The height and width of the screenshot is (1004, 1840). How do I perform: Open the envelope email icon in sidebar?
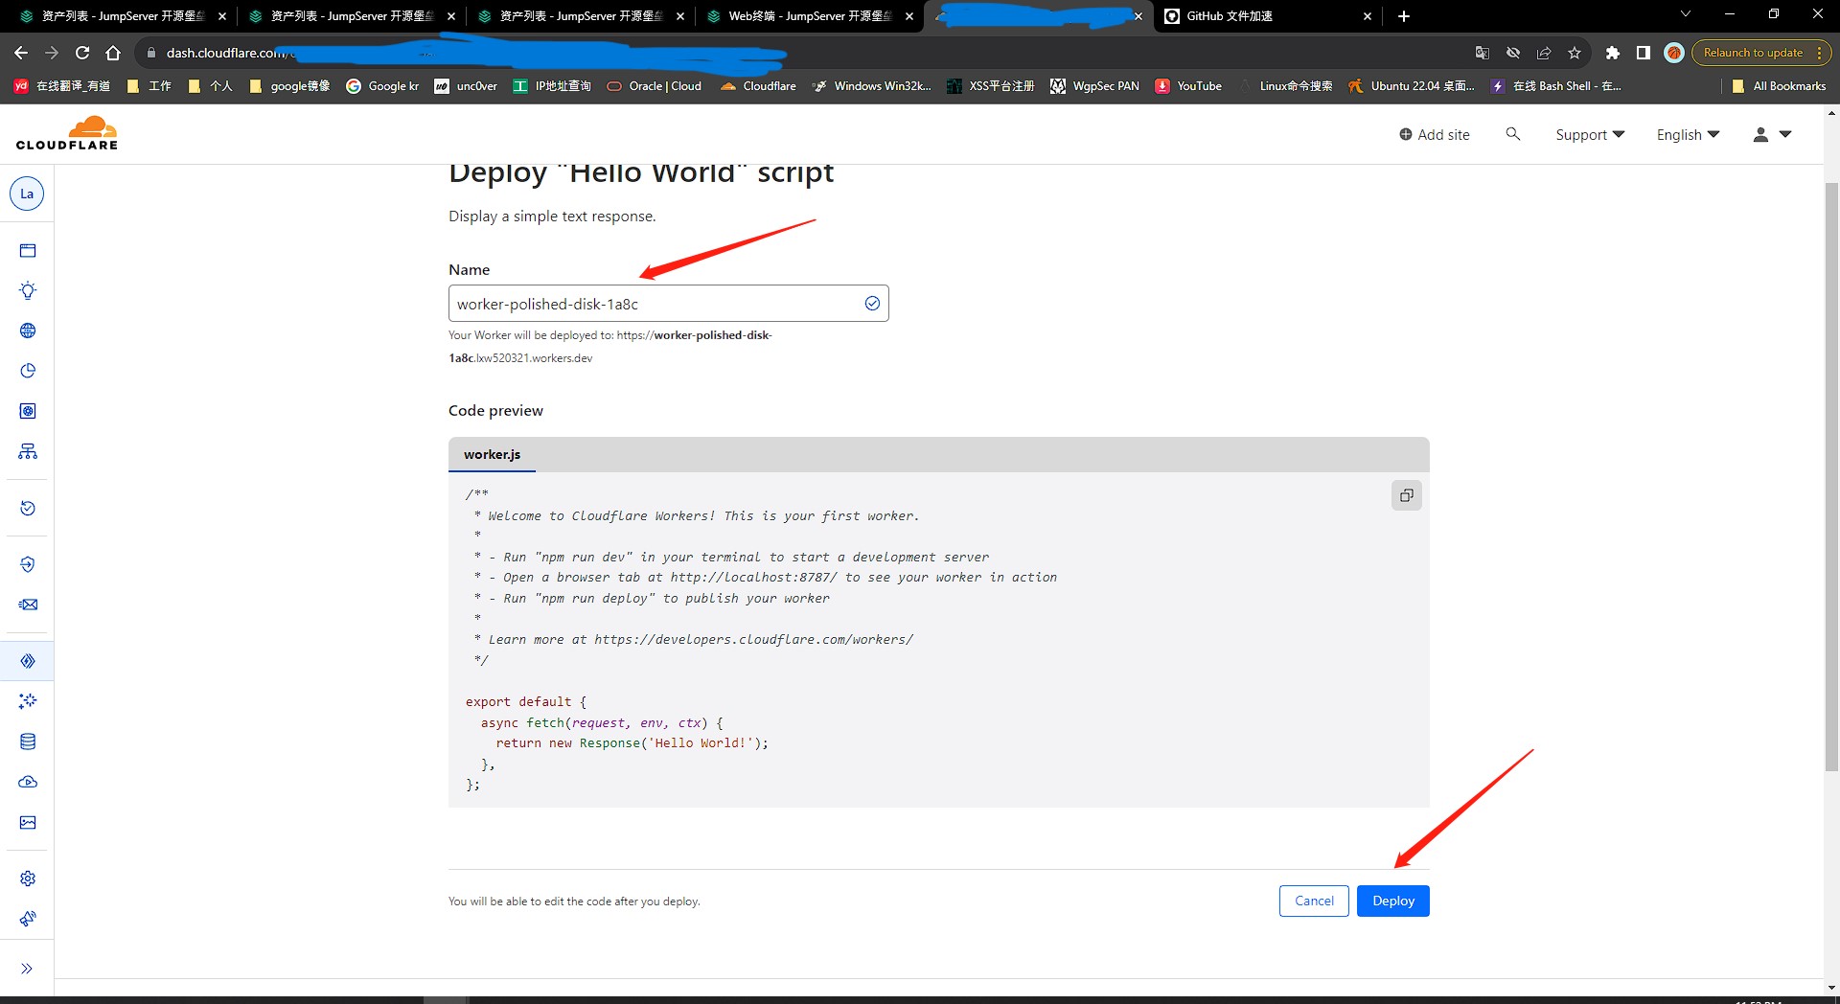[28, 605]
